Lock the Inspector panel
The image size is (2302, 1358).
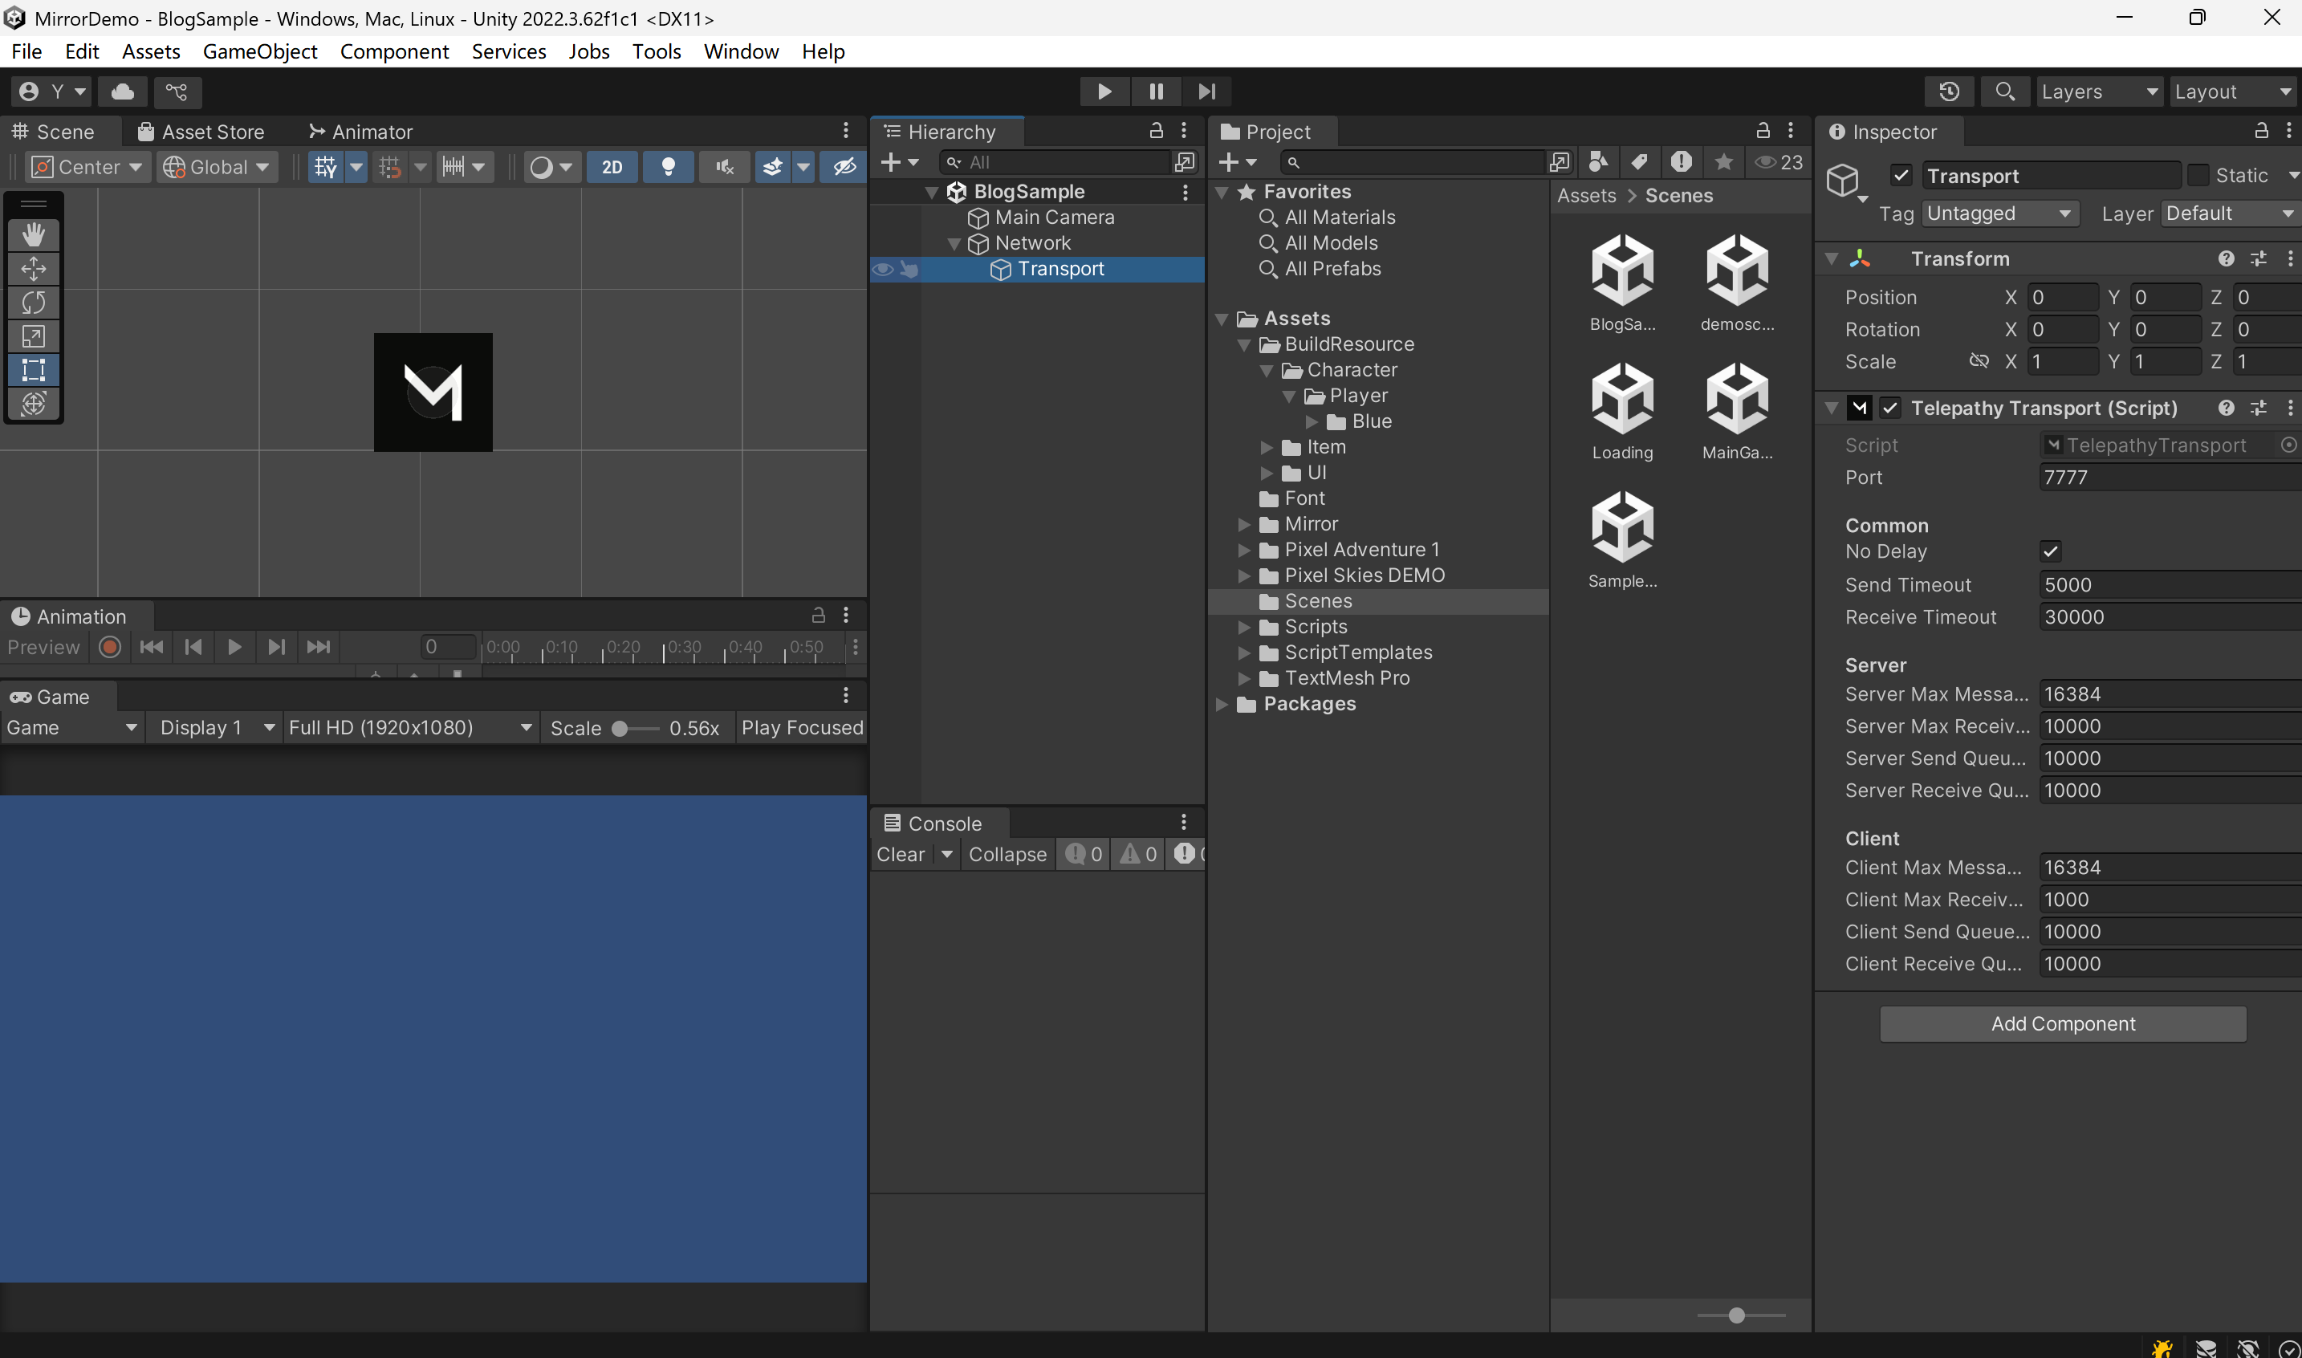(x=2261, y=132)
